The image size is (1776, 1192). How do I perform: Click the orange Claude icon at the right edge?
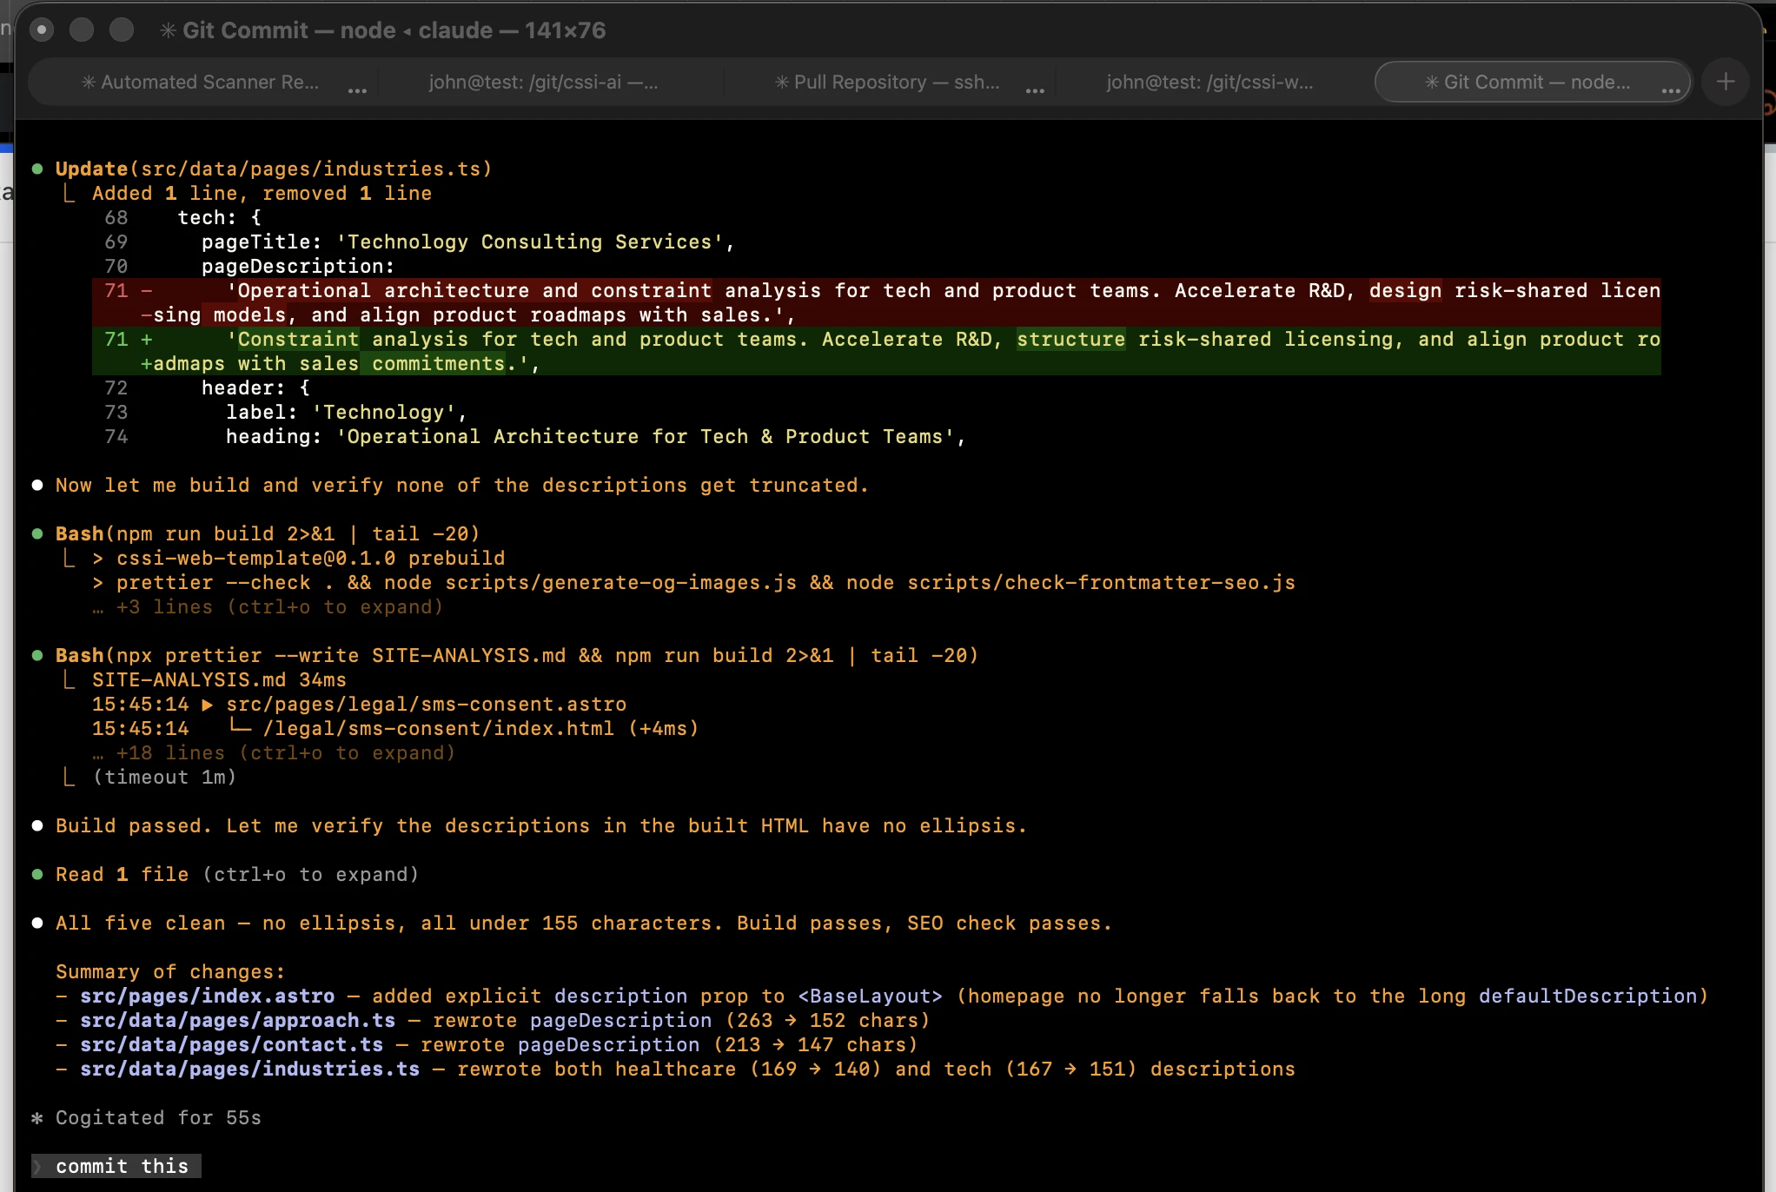pyautogui.click(x=1769, y=100)
